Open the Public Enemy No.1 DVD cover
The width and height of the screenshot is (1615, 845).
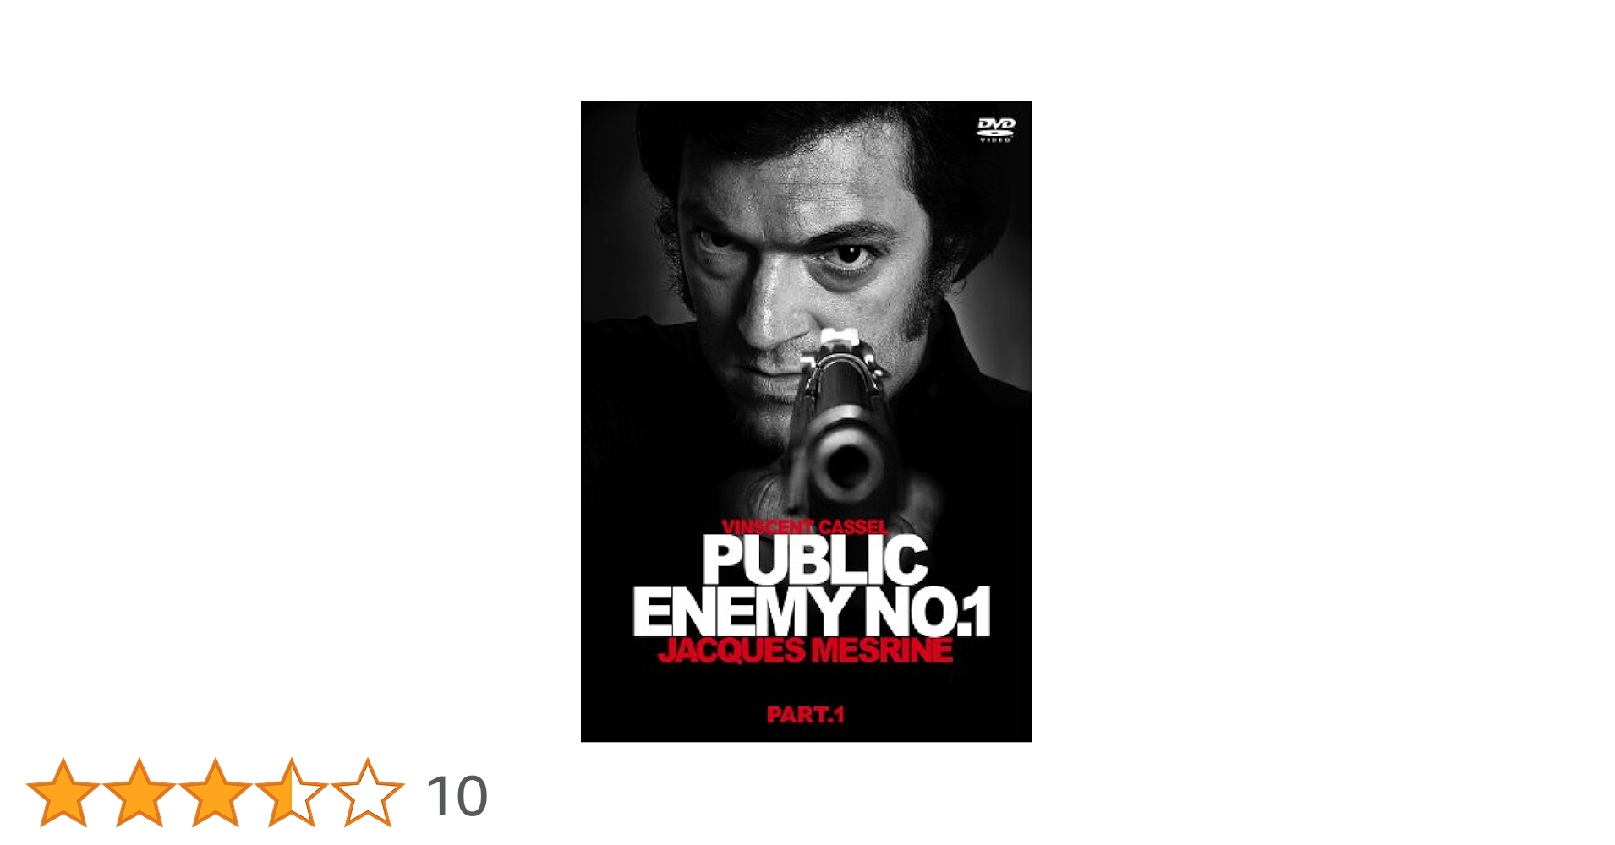tap(806, 422)
